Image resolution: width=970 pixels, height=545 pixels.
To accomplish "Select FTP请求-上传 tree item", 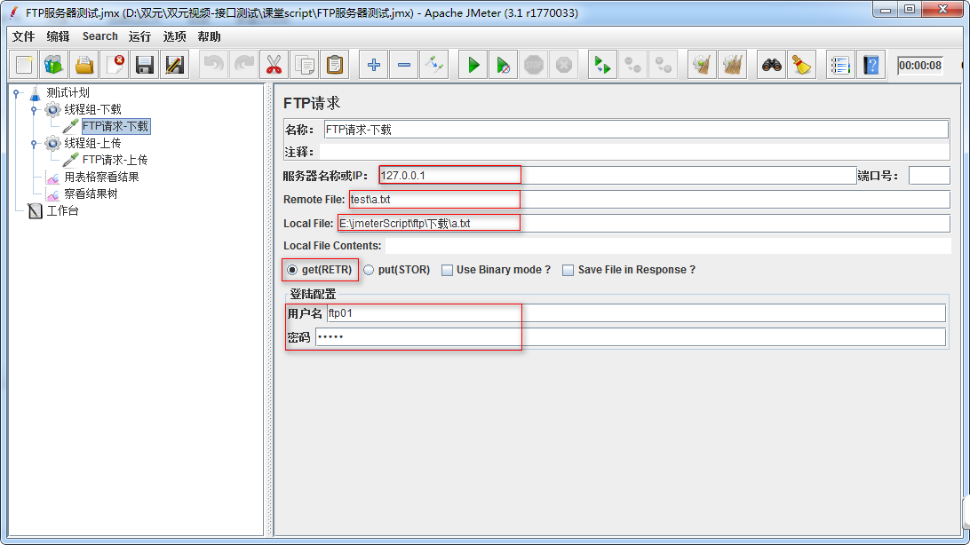I will click(x=115, y=160).
